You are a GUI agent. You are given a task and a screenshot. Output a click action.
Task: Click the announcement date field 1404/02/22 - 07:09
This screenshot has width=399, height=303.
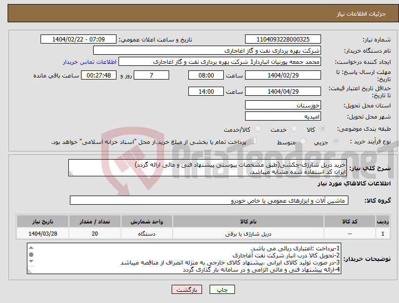[78, 39]
